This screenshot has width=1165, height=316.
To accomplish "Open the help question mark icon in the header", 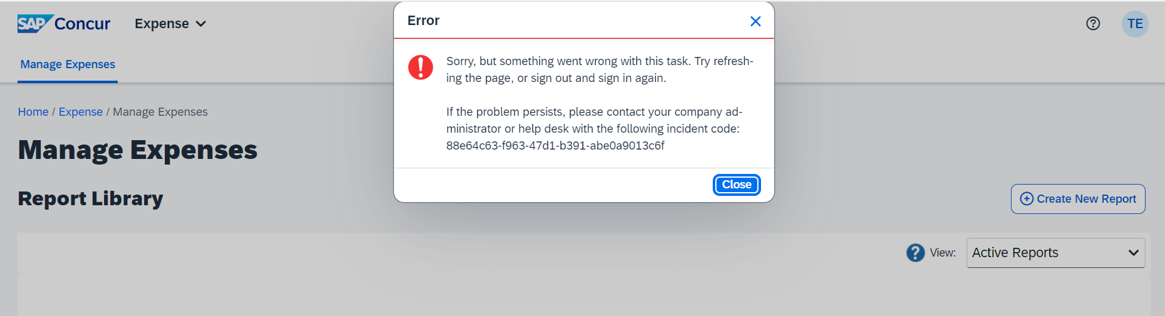I will click(1093, 24).
